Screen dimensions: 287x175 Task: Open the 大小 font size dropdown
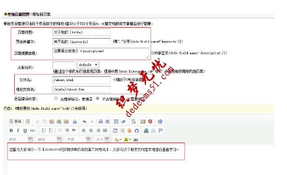tap(102, 139)
